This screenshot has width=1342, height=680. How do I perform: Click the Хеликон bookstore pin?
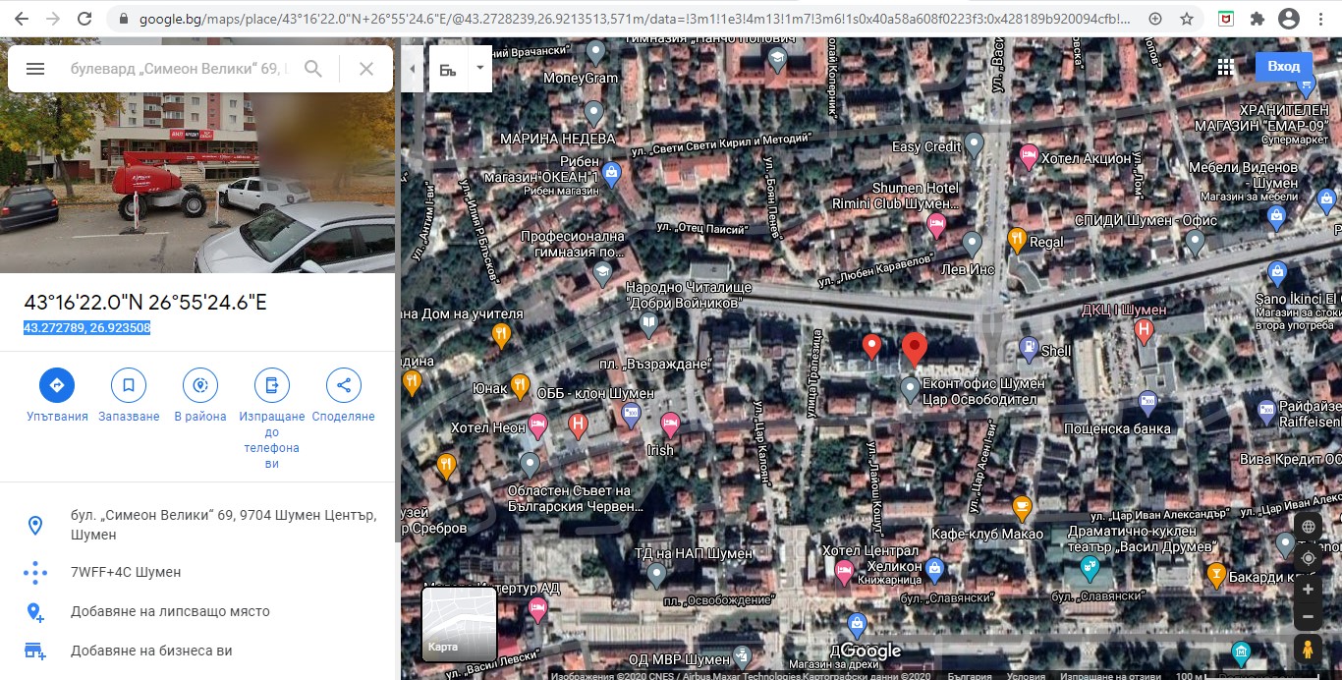[x=935, y=568]
